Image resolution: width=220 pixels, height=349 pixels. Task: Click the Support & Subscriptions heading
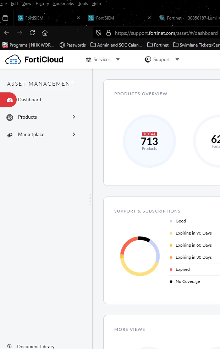tap(147, 211)
